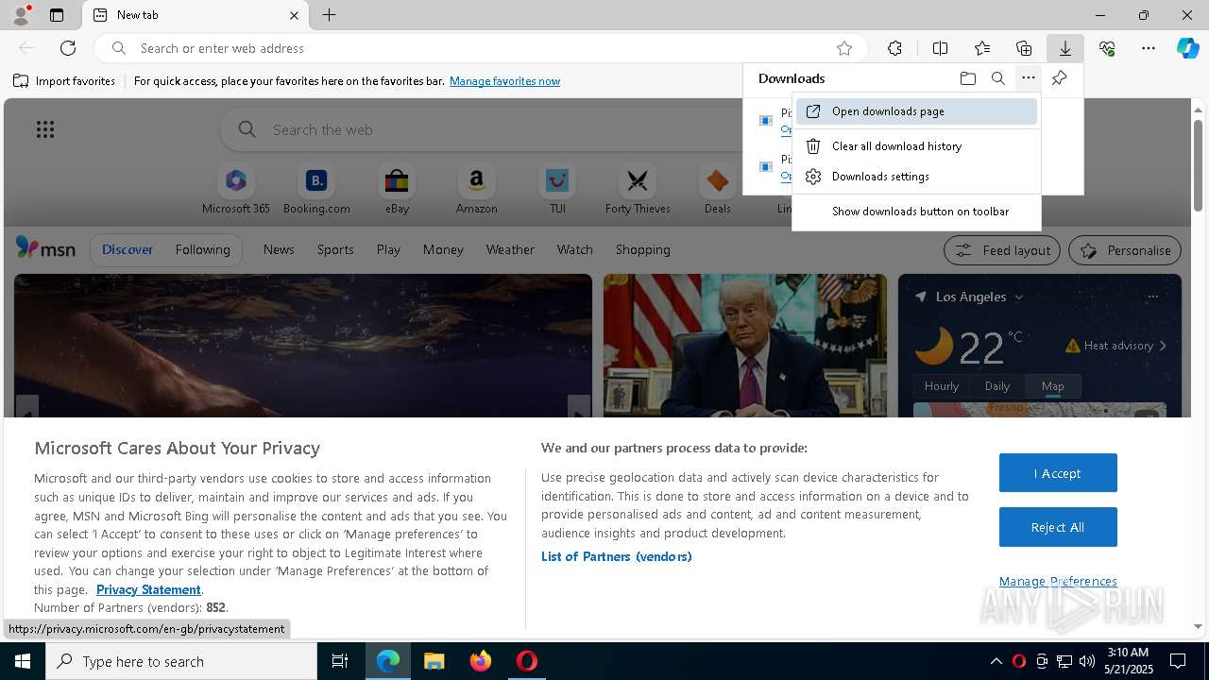Search downloads with magnifier icon
The height and width of the screenshot is (680, 1209).
coord(997,78)
